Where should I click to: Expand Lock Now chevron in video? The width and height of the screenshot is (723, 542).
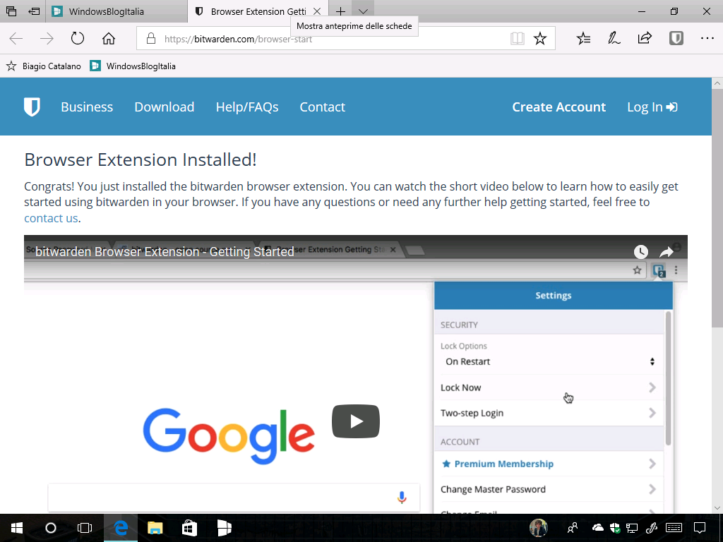[x=652, y=387]
